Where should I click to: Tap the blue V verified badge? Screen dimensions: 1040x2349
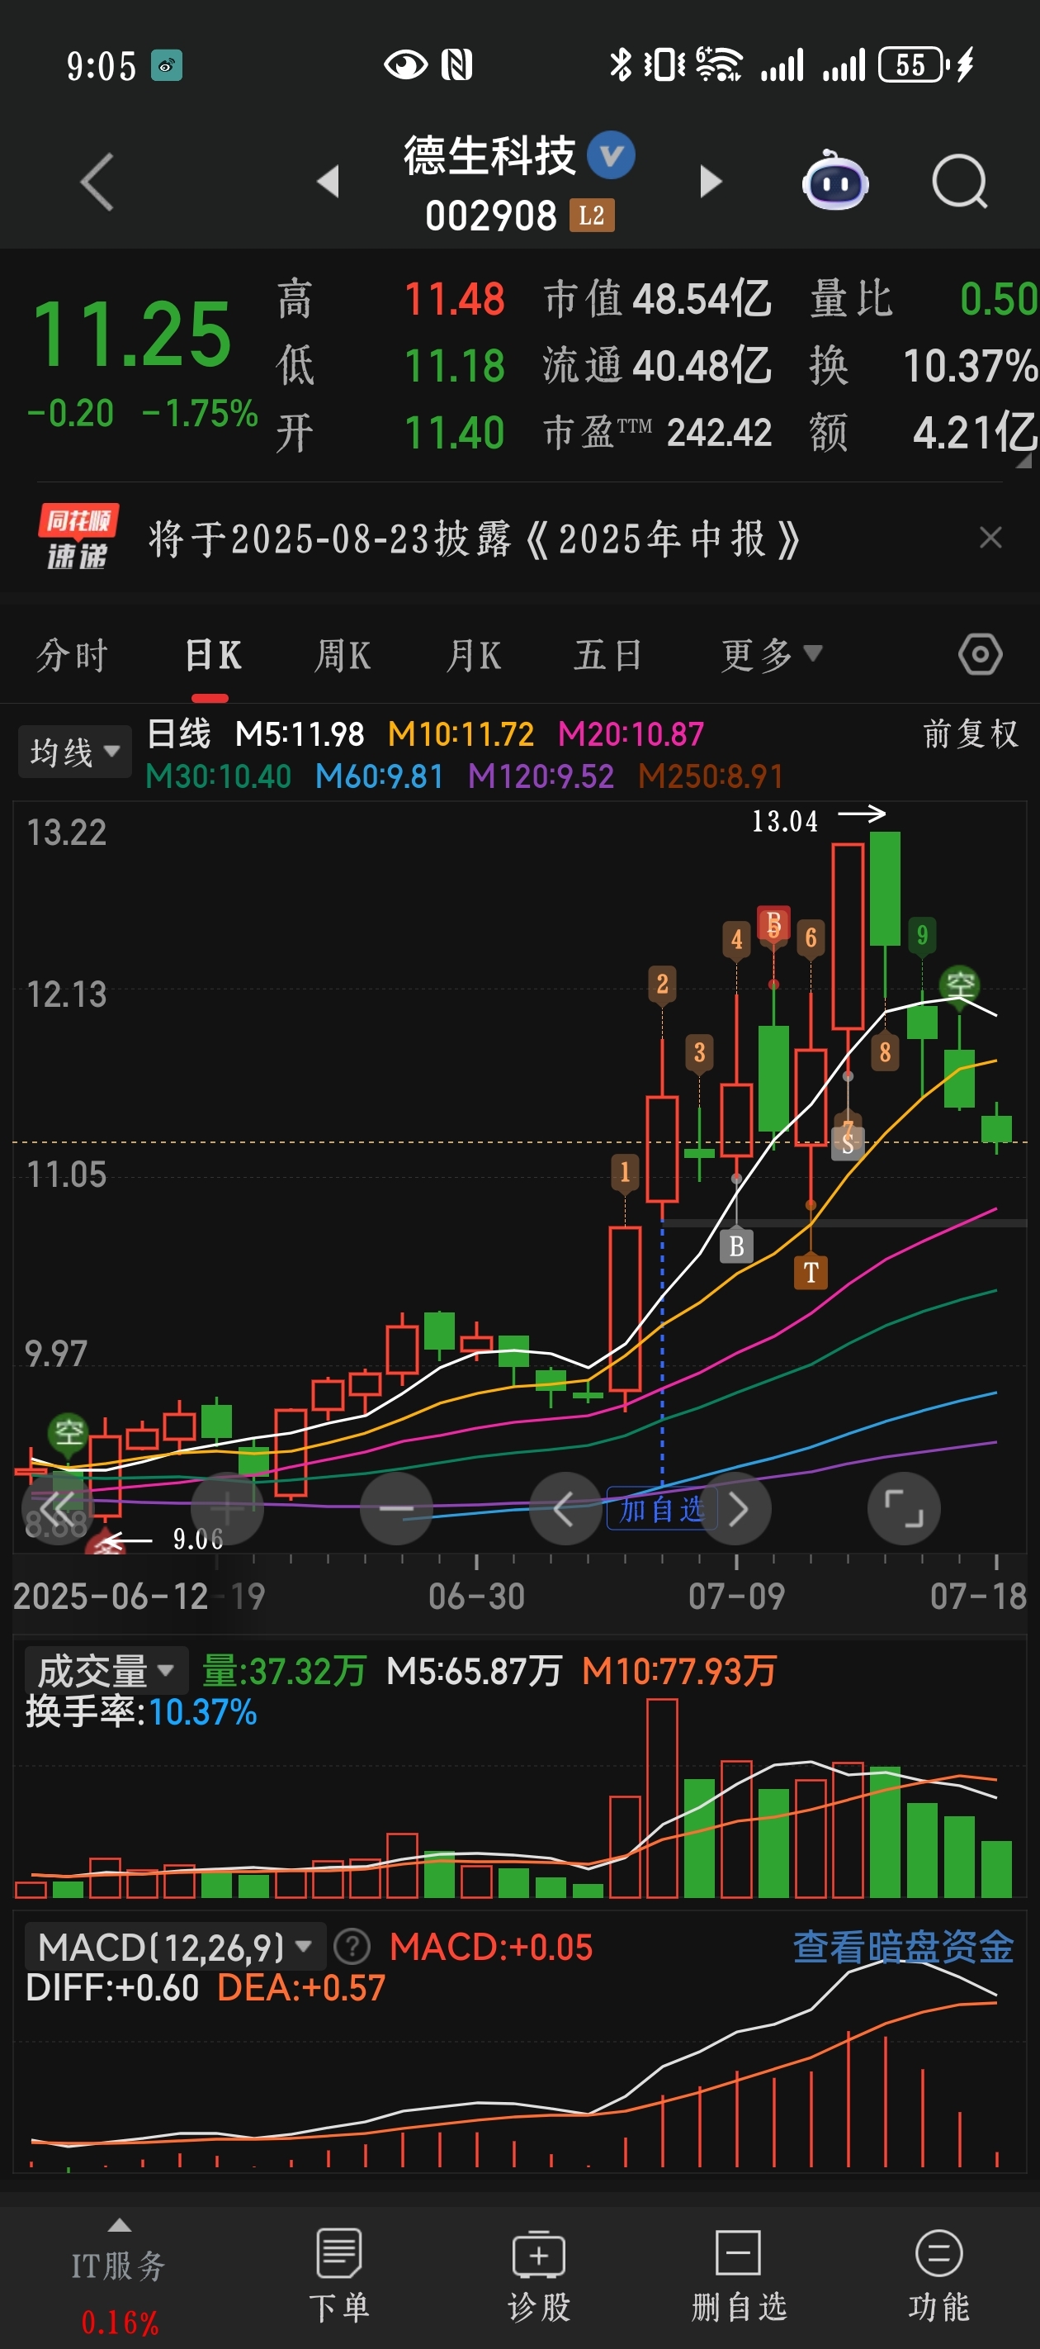coord(611,155)
